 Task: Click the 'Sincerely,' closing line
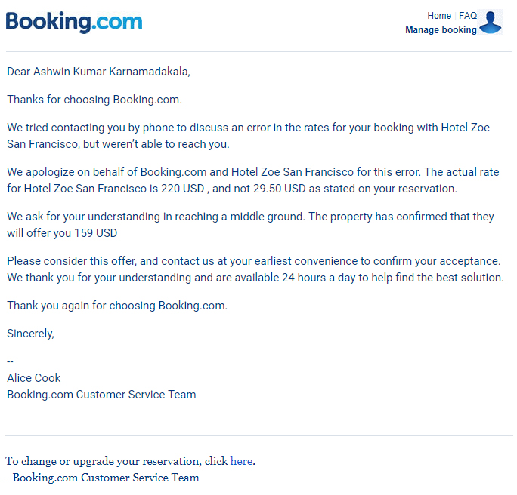(30, 334)
